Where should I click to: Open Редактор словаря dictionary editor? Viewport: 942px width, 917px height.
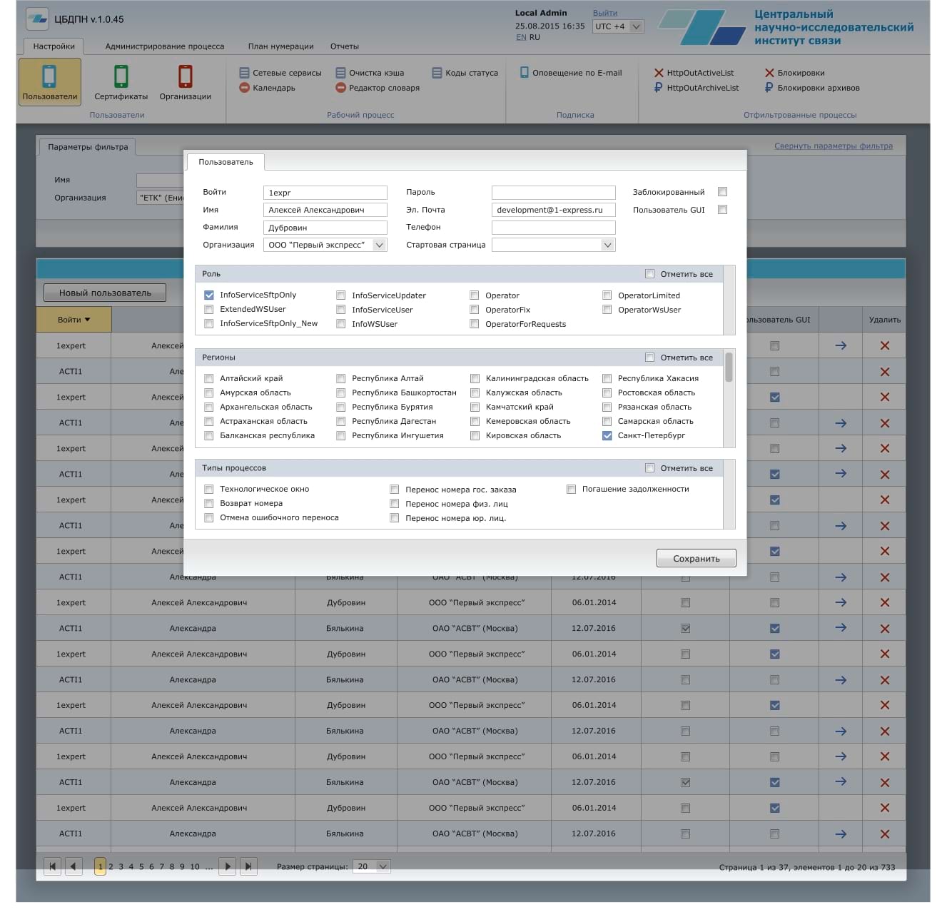tap(341, 88)
